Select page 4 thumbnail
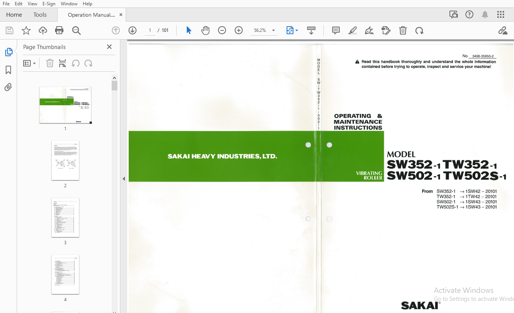This screenshot has height=313, width=514. coord(65,275)
